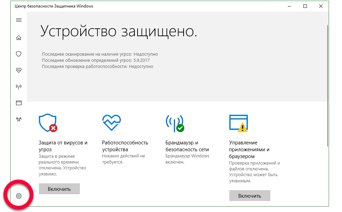
Task: Open the family options icon in the sidebar
Action: tap(19, 119)
